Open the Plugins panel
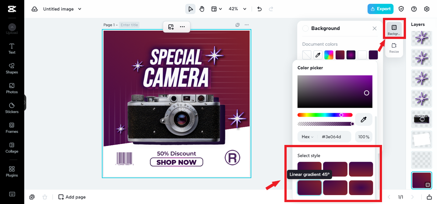This screenshot has width=437, height=204. (x=12, y=171)
